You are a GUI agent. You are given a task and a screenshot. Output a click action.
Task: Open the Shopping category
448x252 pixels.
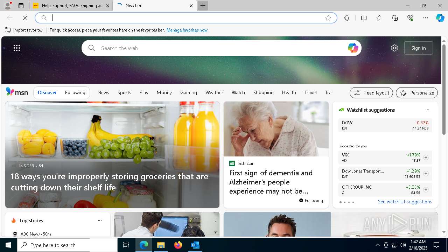(x=264, y=92)
